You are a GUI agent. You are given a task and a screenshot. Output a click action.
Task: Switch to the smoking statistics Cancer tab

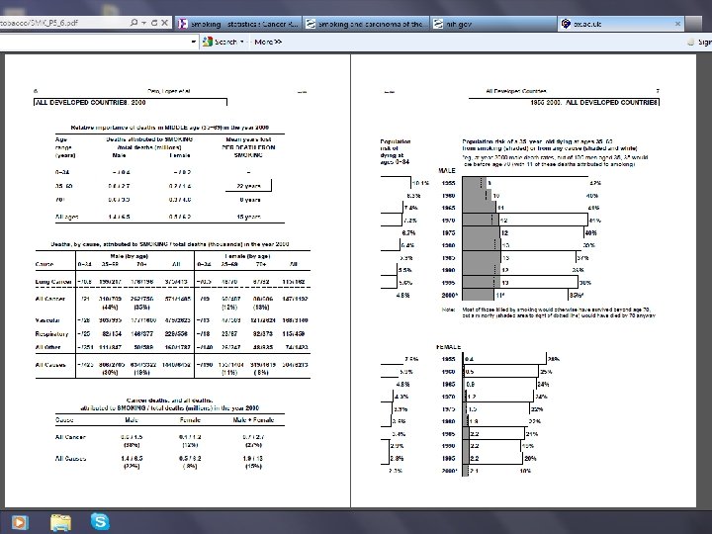[x=238, y=24]
